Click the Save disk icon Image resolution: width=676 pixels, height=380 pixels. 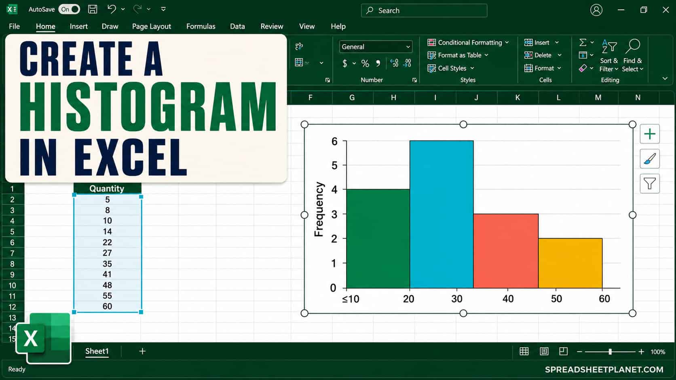pyautogui.click(x=93, y=9)
